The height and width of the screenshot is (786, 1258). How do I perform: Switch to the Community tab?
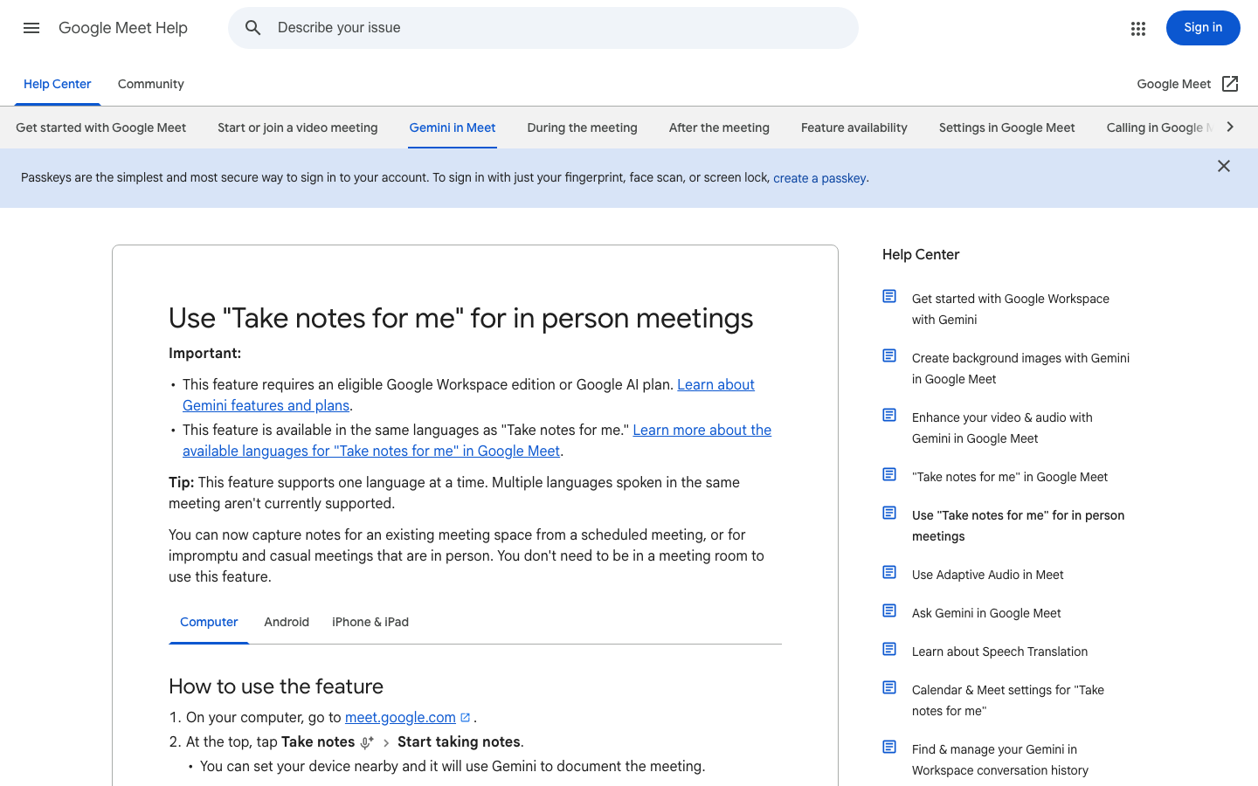coord(151,84)
